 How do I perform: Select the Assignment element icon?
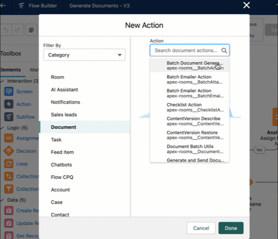[9, 138]
